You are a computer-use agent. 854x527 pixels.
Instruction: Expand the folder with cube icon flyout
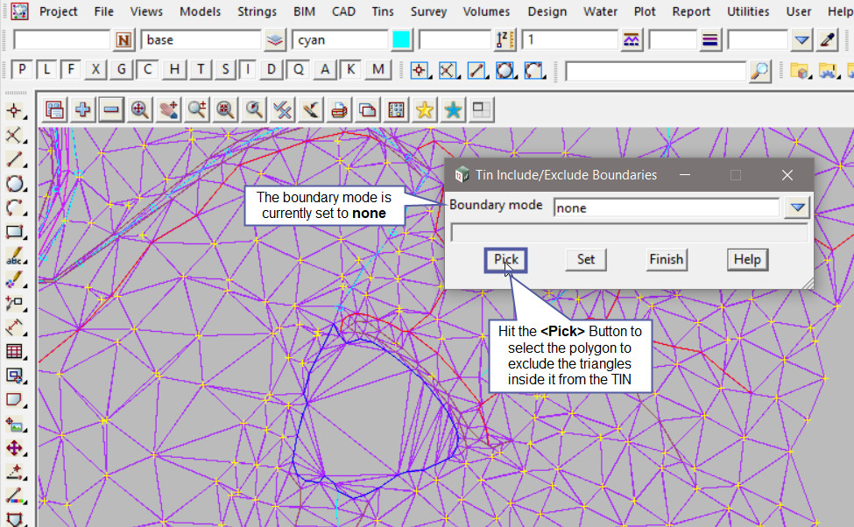tap(800, 71)
